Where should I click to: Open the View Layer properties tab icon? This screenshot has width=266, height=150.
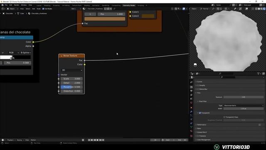(x=191, y=95)
